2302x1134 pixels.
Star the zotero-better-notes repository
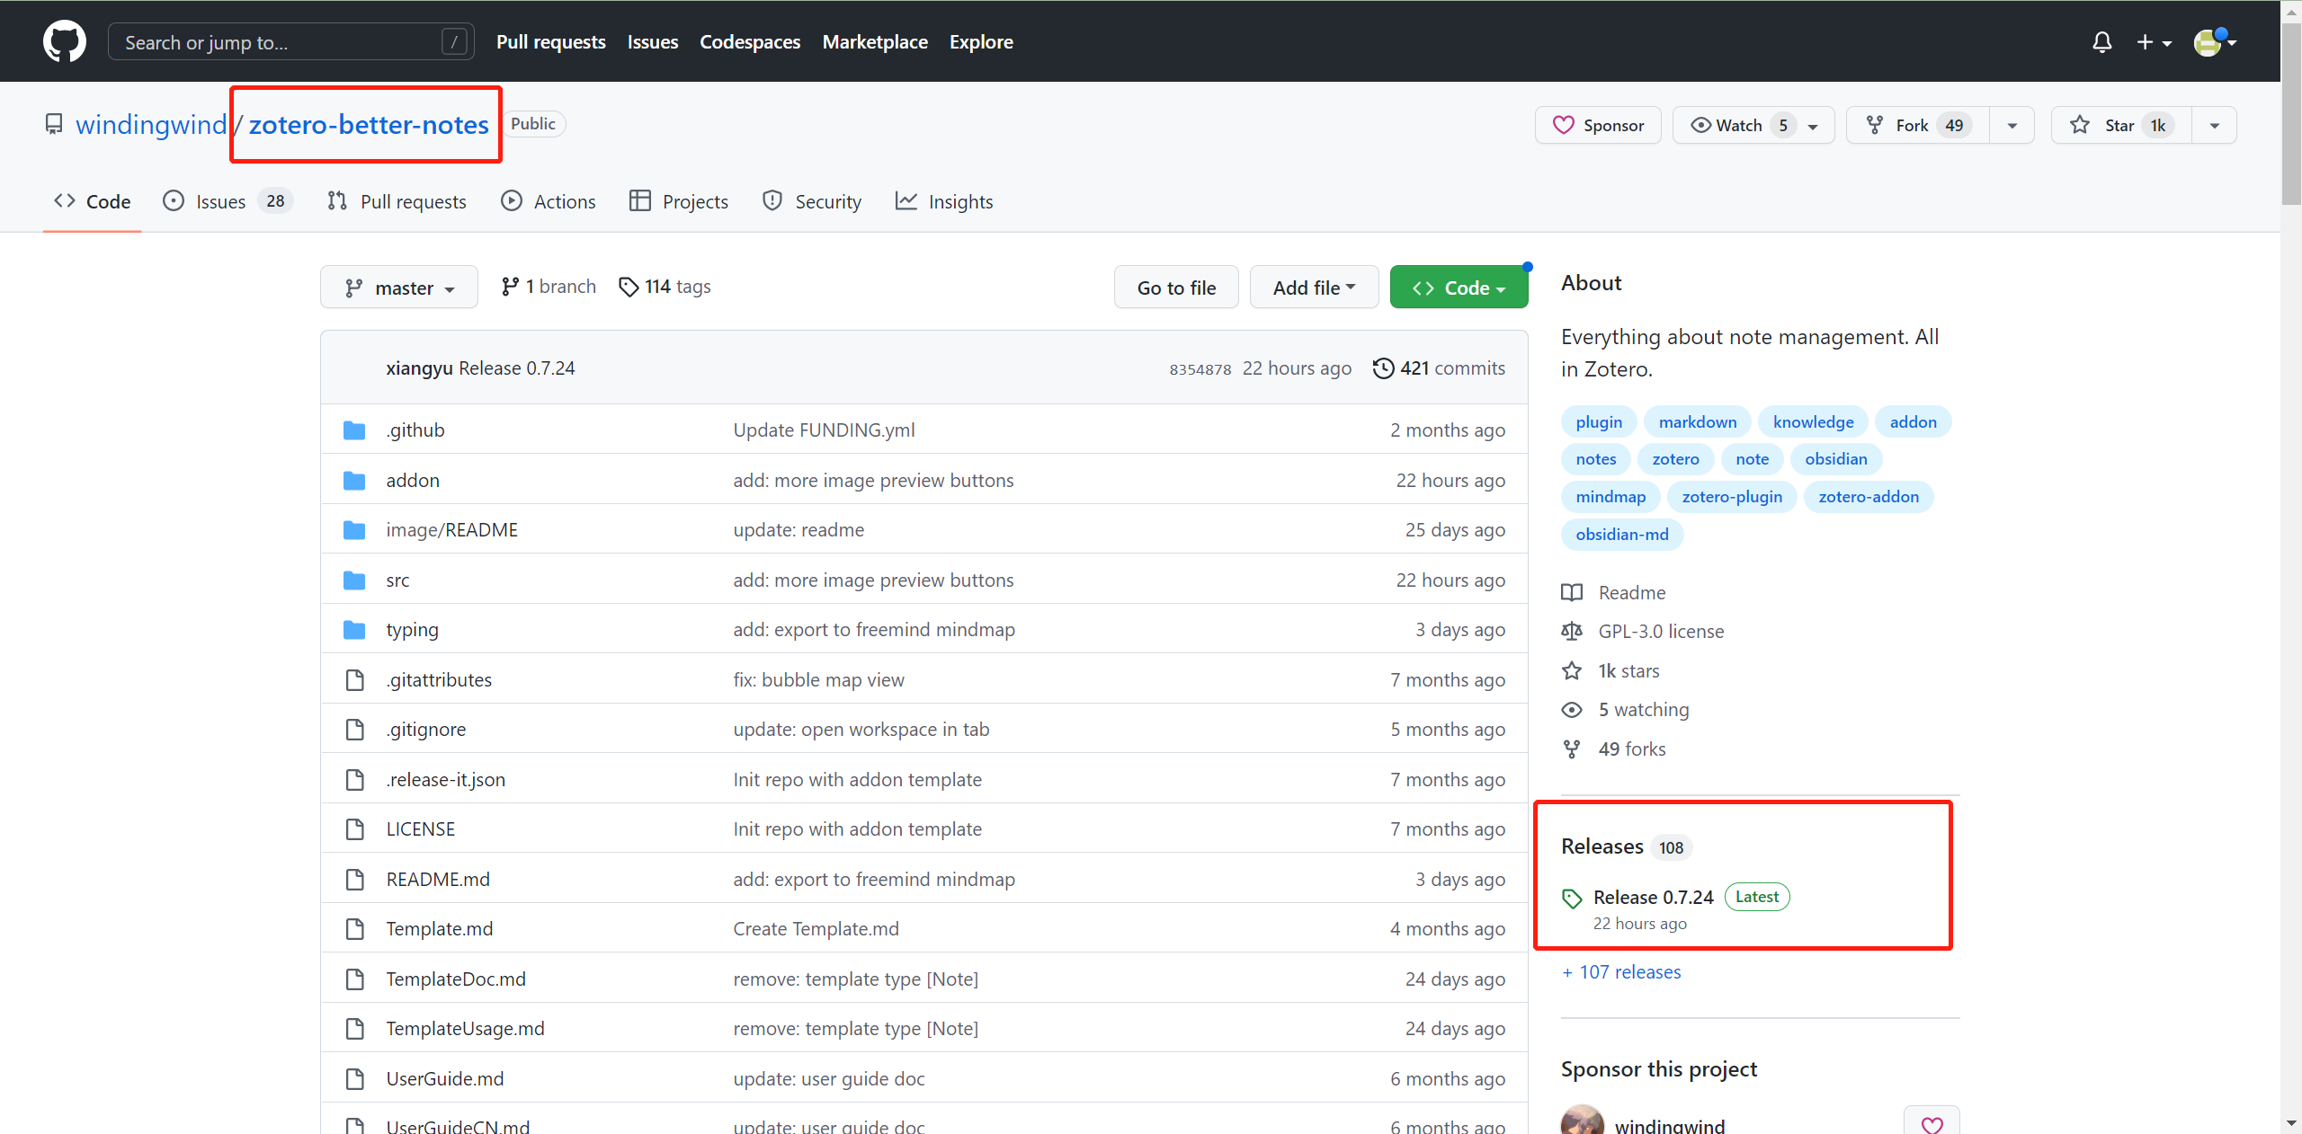pyautogui.click(x=2120, y=125)
